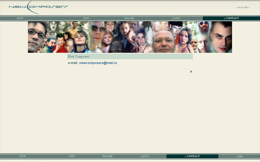Viewport: 260px width, 162px height.
Task: Click the small square icon below the e-mail
Action: tap(191, 72)
